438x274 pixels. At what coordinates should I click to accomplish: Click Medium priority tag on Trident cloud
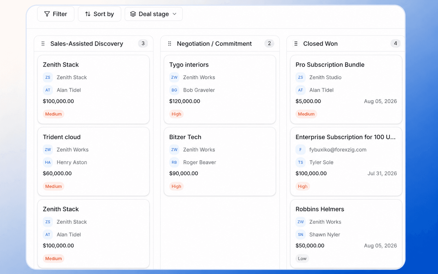coord(54,186)
